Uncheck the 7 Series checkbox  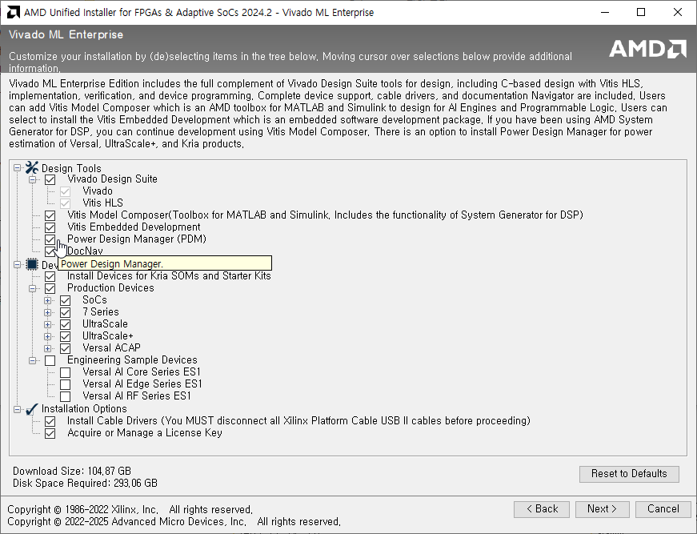[65, 312]
